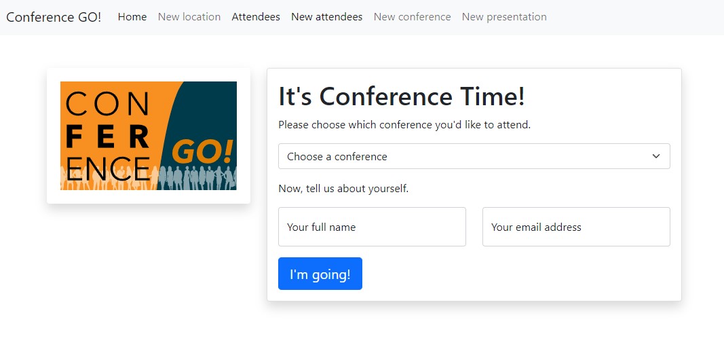Focus the Your full name field

click(372, 227)
